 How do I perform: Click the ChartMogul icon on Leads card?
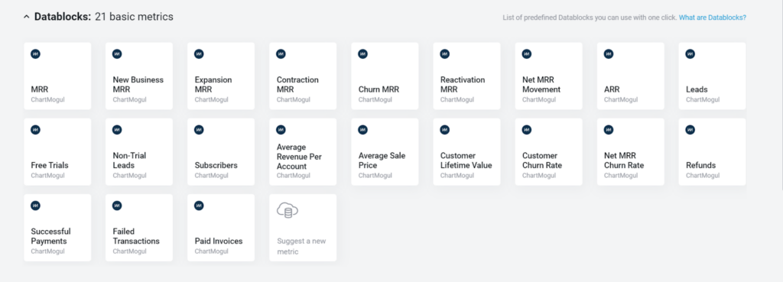[x=690, y=54]
